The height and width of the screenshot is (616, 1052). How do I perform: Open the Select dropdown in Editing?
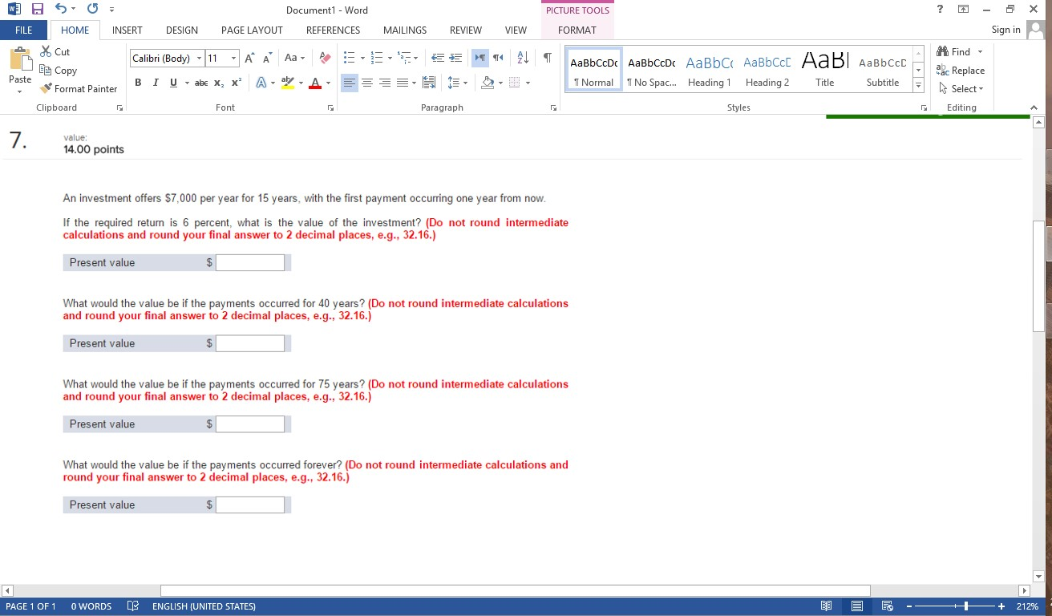pyautogui.click(x=961, y=88)
